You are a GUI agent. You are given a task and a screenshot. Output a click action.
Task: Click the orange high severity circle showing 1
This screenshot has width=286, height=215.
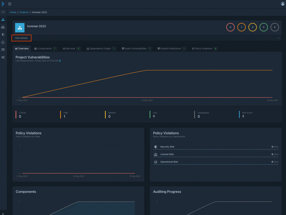click(x=242, y=27)
